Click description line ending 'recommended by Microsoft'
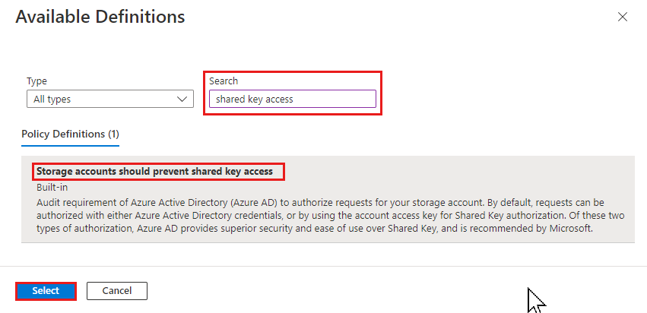Screen dimensions: 647x313 coord(315,229)
